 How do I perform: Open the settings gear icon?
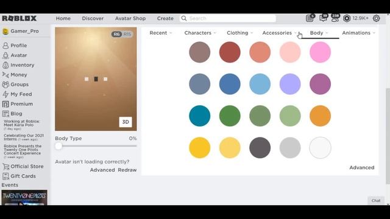377,18
